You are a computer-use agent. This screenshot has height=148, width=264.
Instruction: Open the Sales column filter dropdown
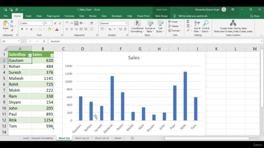point(52,55)
